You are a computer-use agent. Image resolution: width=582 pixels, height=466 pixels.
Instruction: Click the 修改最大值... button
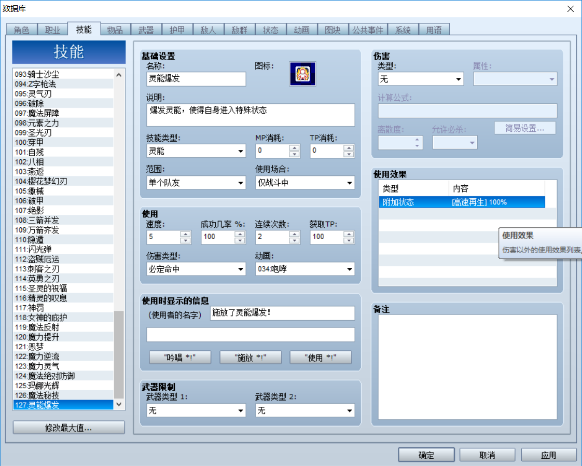pyautogui.click(x=68, y=428)
